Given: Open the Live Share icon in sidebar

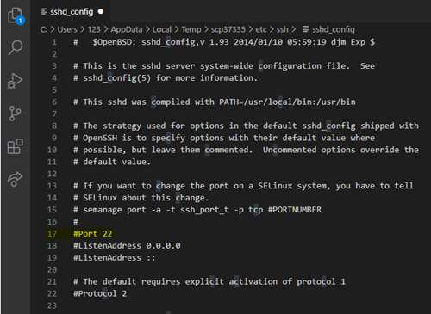Looking at the screenshot, I should (x=15, y=179).
